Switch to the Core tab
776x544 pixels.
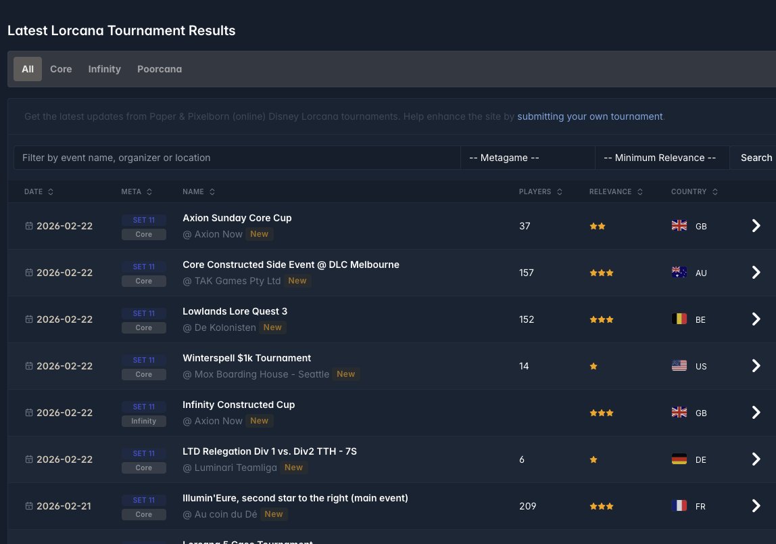61,69
